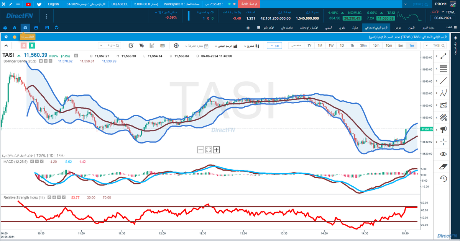Select the zigzag pattern drawing tool
Screen dimensions: 460x241
pos(444,93)
